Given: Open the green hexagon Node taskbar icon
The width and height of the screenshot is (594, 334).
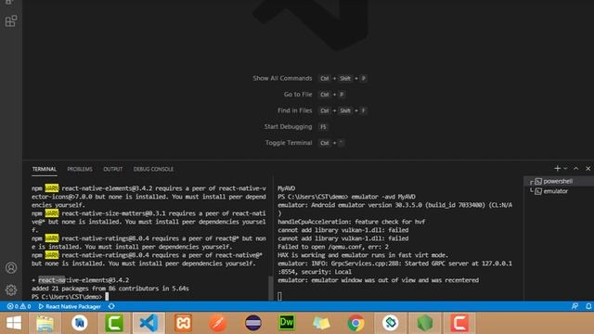Looking at the screenshot, I should pyautogui.click(x=425, y=323).
